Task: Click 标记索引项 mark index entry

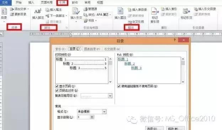Action: [x=155, y=15]
